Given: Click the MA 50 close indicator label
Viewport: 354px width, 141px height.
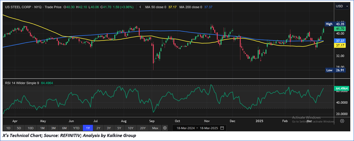Looking at the screenshot, I should [161, 7].
